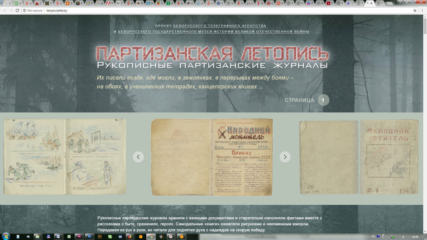Reload the page with the refresh icon
Viewport: 427px width, 240px height.
click(17, 10)
